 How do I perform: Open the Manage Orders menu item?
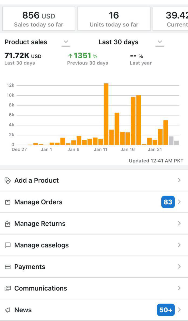pyautogui.click(x=38, y=202)
